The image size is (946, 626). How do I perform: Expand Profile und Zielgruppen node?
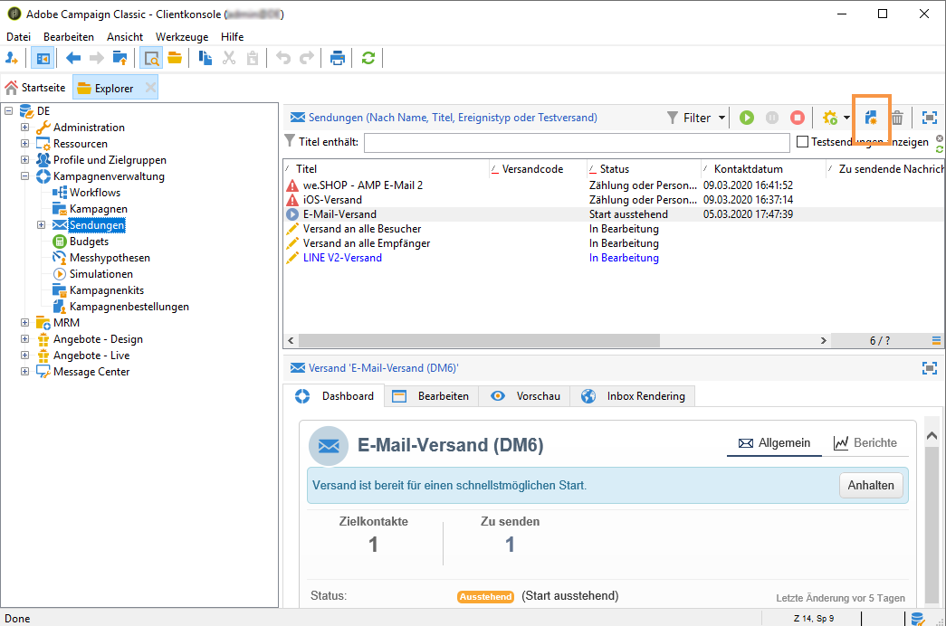pos(24,160)
